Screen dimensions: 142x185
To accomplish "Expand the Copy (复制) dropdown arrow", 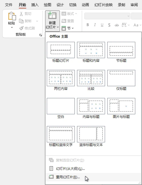I will pyautogui.click(x=37, y=21).
